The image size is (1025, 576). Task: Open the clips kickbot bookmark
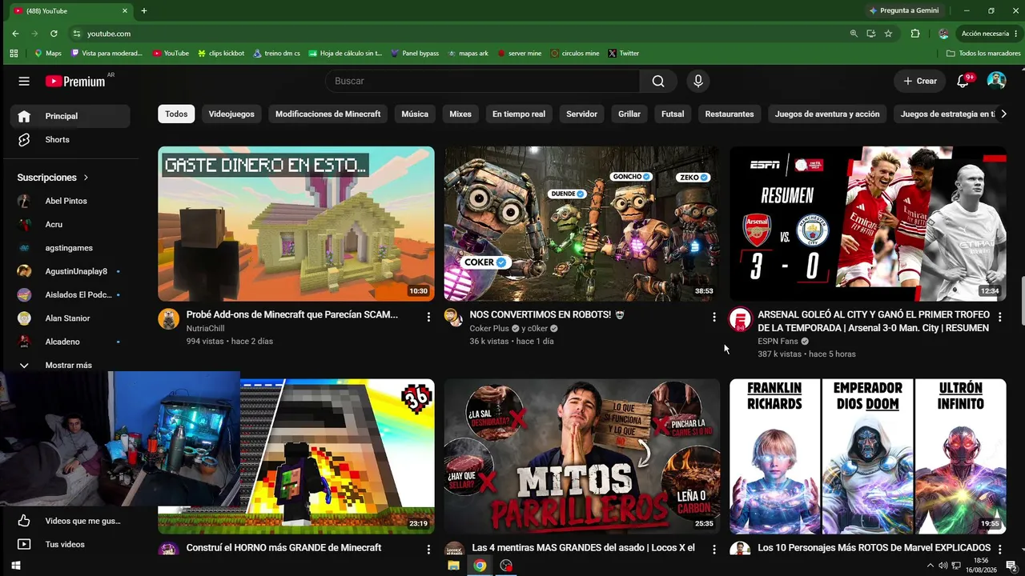tap(221, 54)
